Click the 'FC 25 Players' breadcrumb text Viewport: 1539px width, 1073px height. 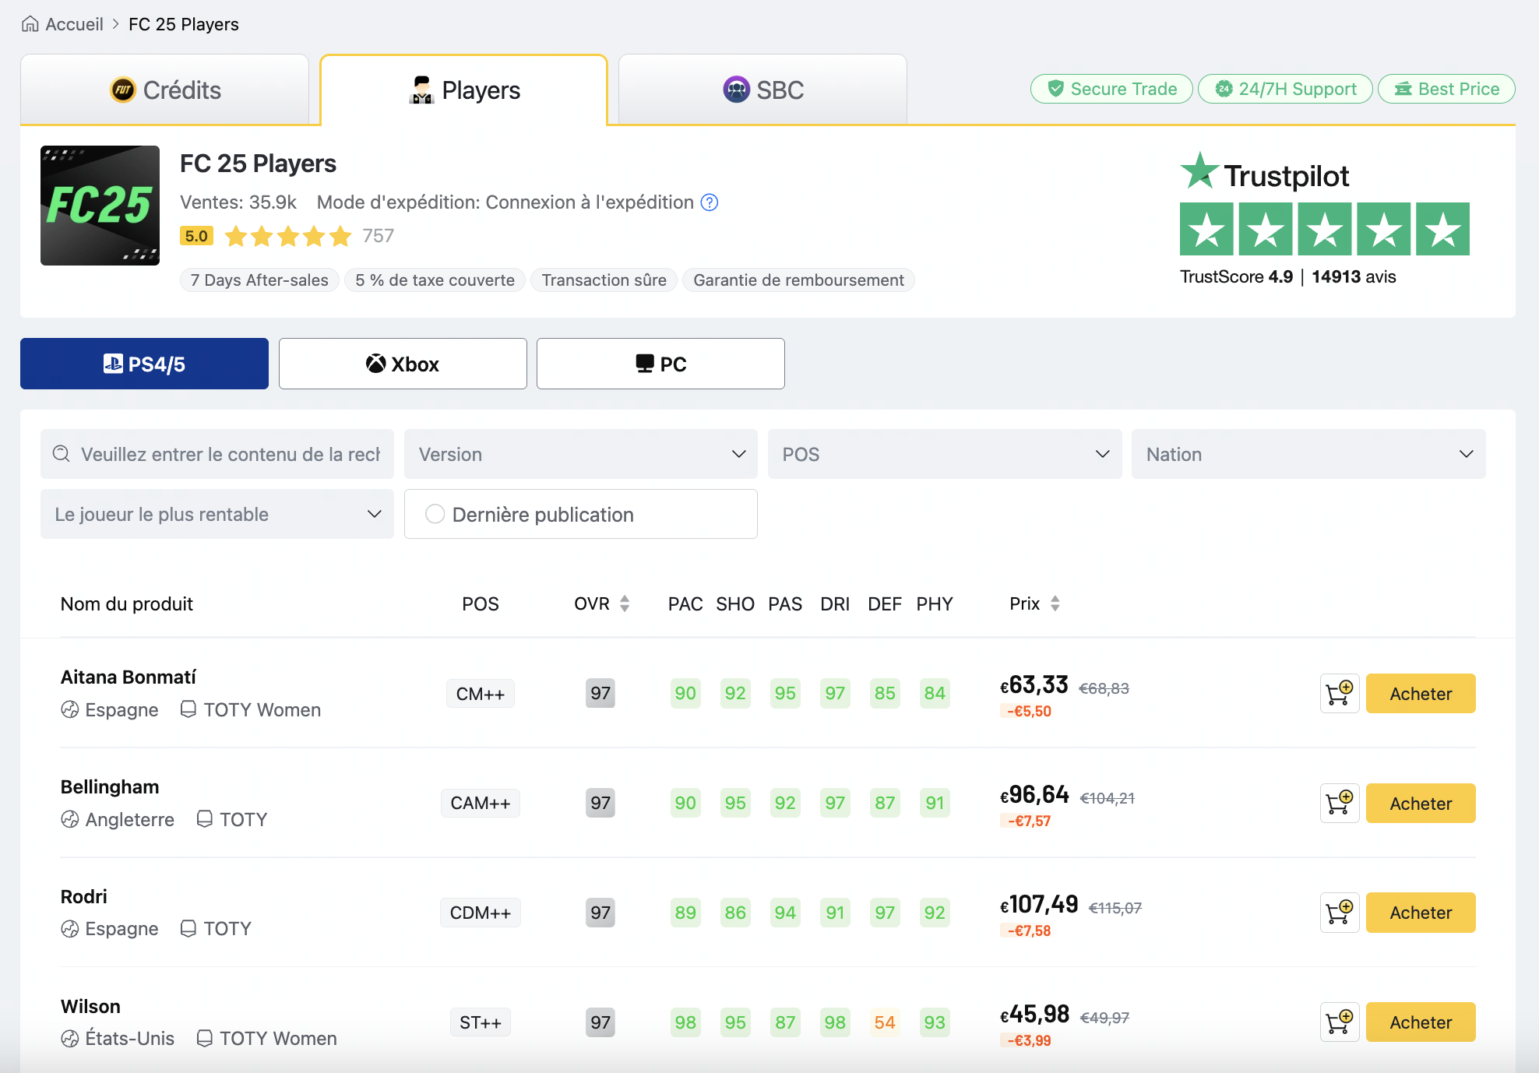184,24
